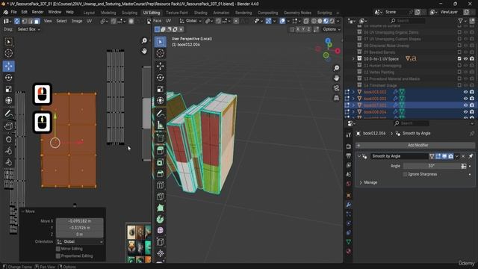Select the 3D viewport Select Box tool

coord(161,42)
